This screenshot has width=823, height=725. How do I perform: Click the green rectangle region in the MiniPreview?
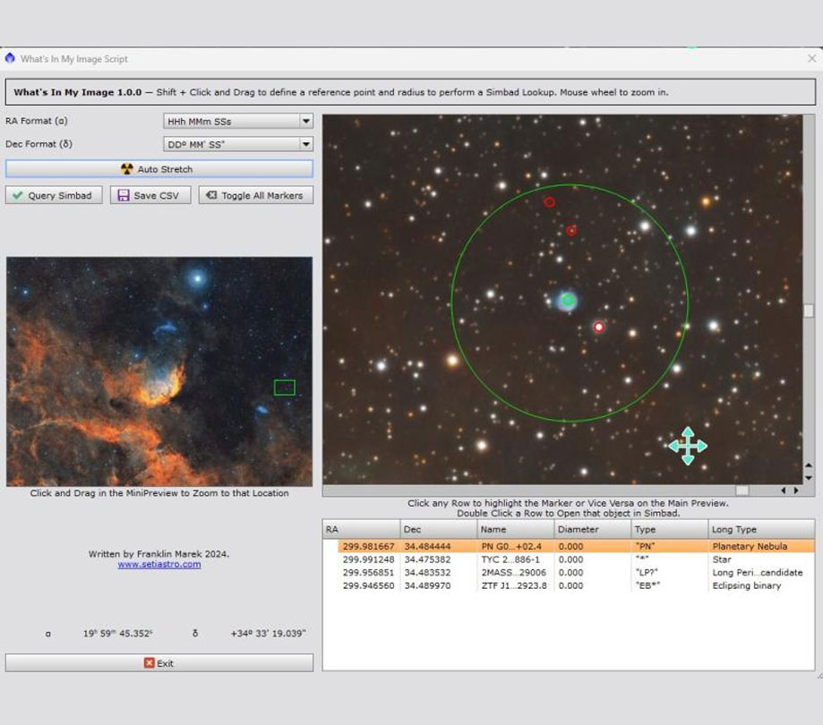click(286, 388)
